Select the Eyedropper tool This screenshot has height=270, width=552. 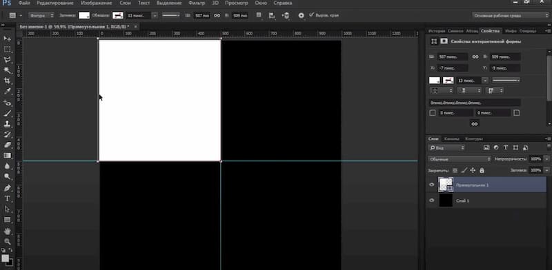coord(7,92)
